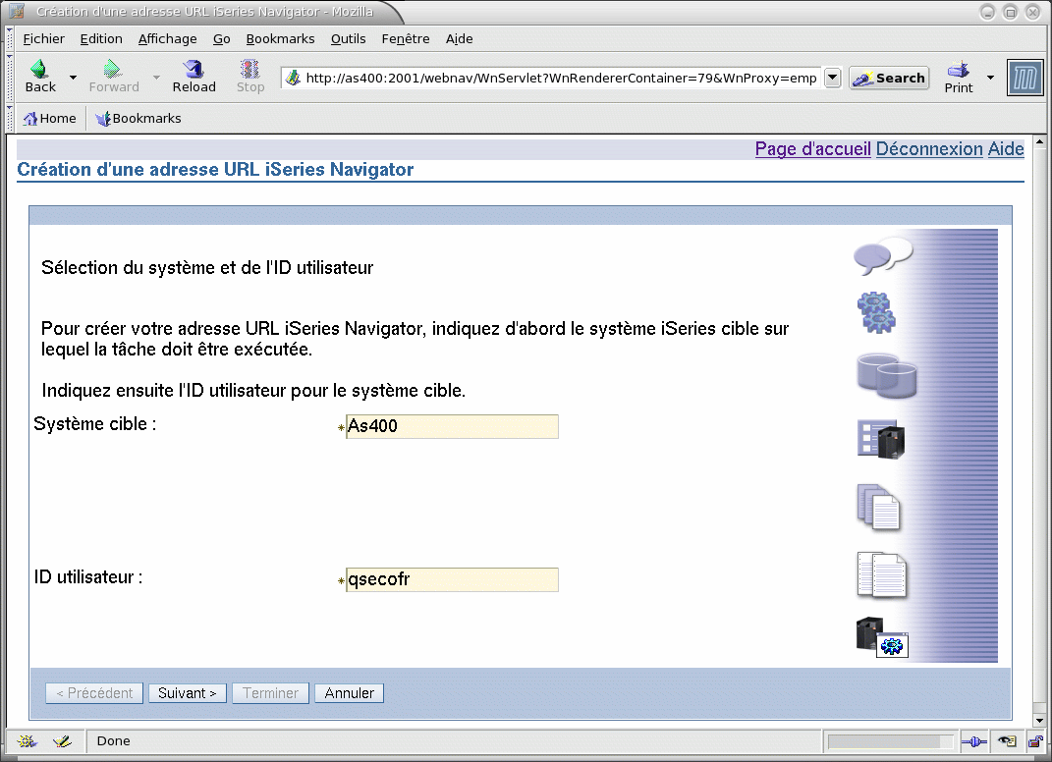This screenshot has height=762, width=1052.
Task: Open the Back history dropdown arrow
Action: [x=73, y=78]
